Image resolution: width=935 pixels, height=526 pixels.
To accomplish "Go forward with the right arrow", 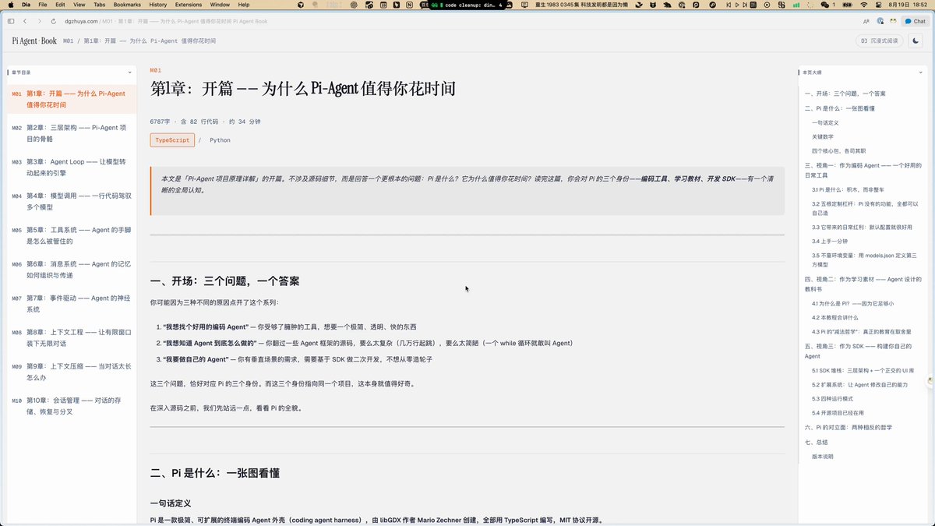I will (39, 21).
